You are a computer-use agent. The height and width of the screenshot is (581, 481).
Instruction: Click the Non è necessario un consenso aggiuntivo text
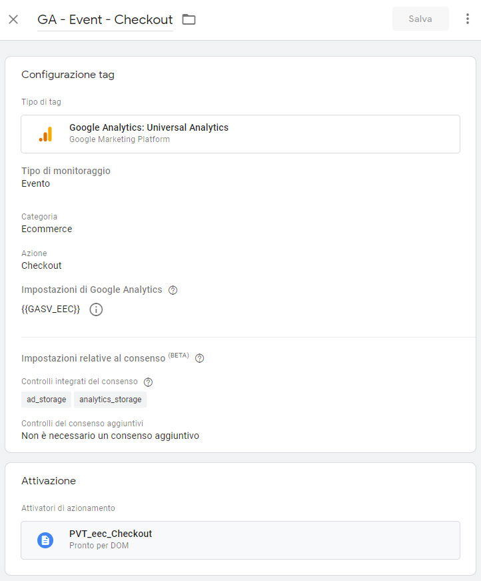111,436
